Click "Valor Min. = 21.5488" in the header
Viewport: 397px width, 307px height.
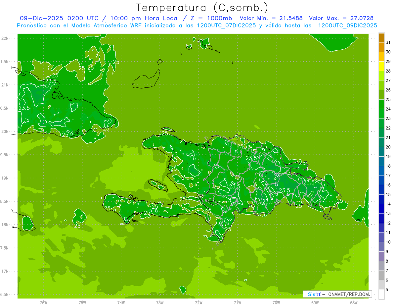click(271, 18)
